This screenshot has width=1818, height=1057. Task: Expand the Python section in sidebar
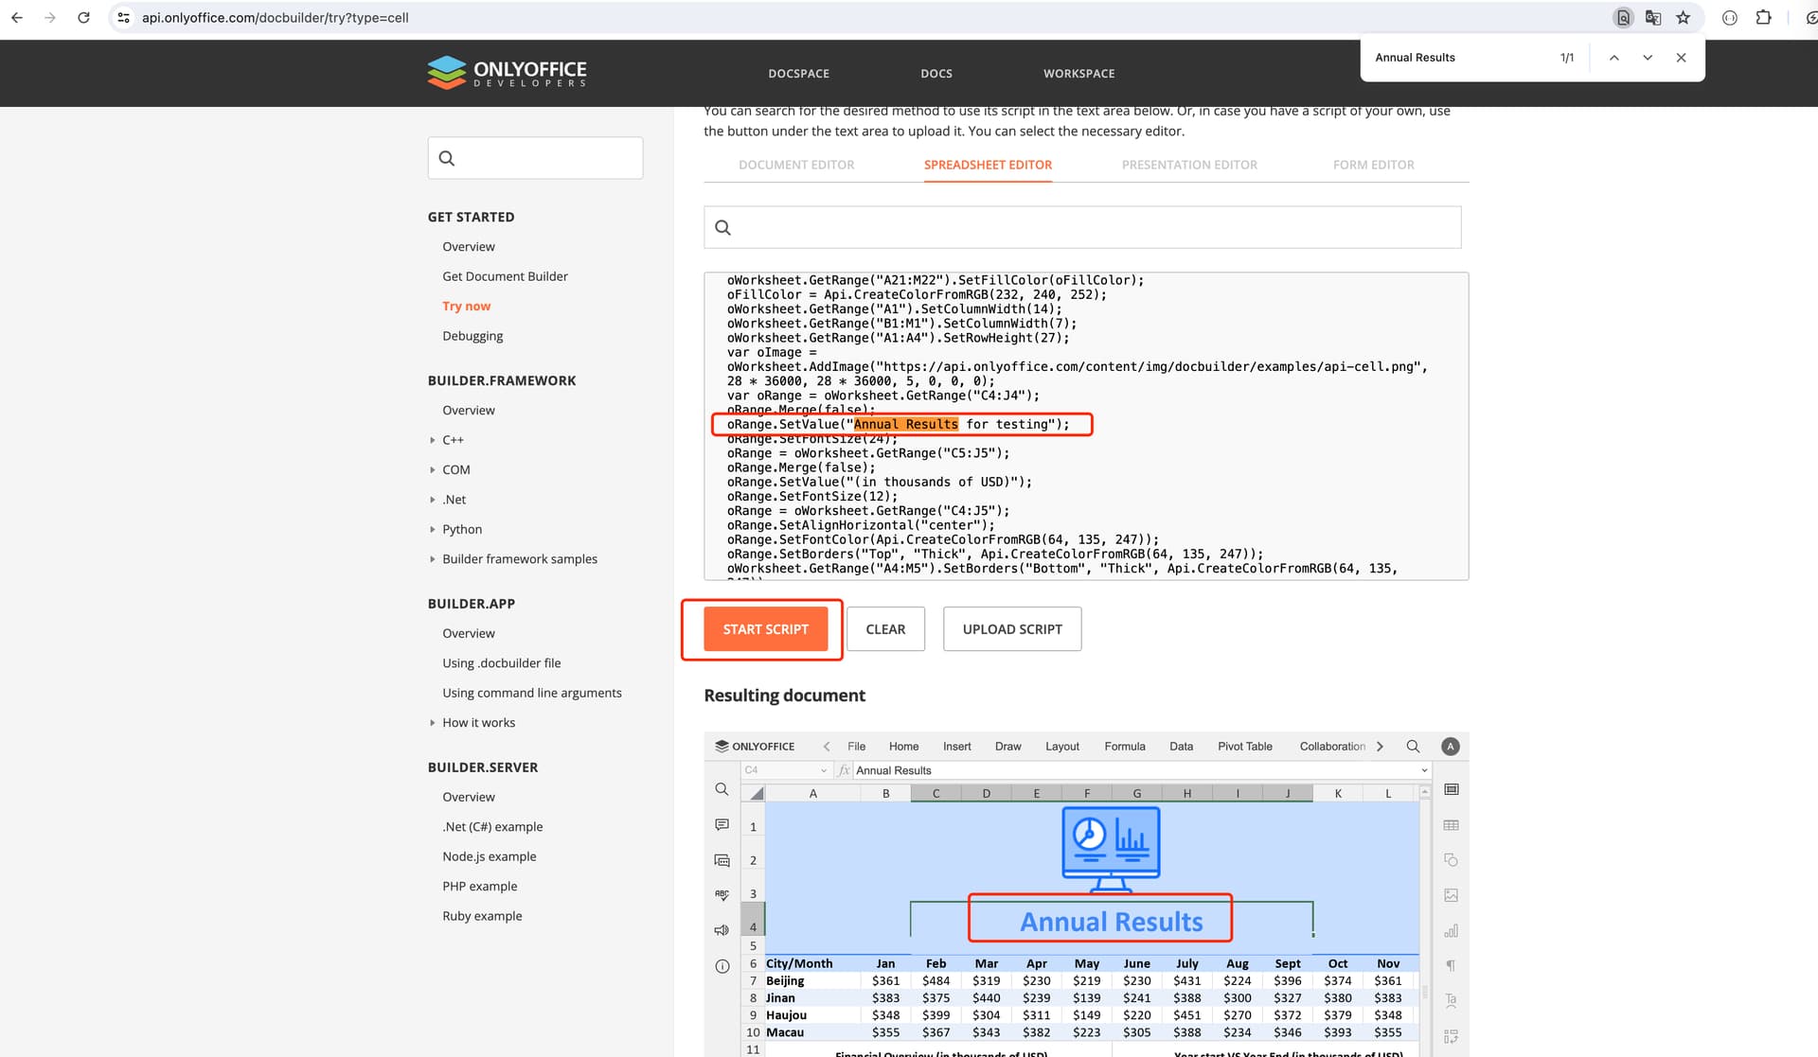pos(433,530)
